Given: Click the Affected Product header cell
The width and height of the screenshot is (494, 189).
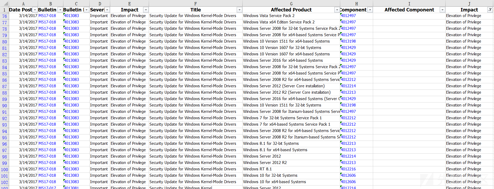Looking at the screenshot, I should click(291, 10).
